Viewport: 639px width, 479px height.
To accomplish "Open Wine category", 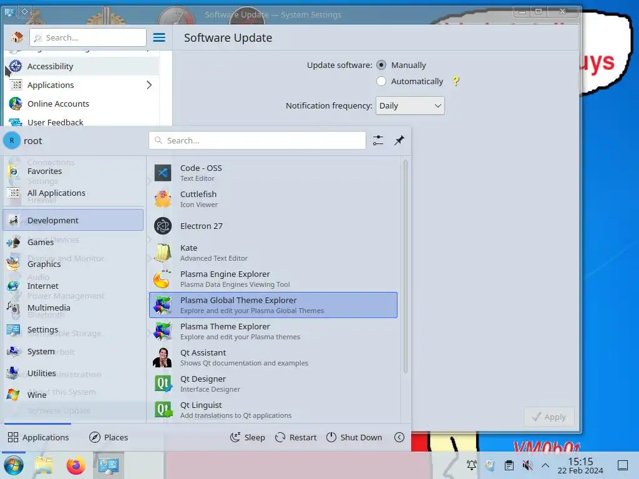I will (x=74, y=395).
